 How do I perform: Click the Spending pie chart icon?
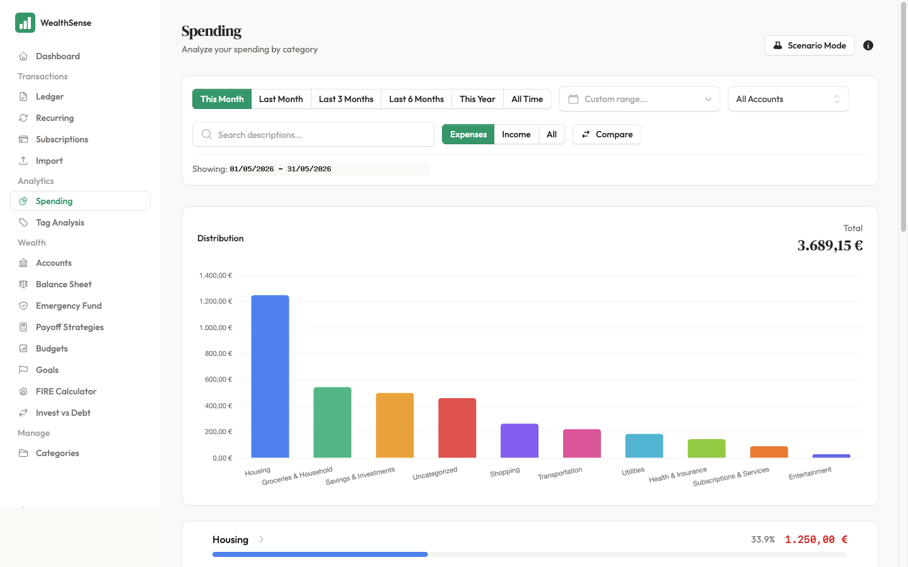[23, 201]
